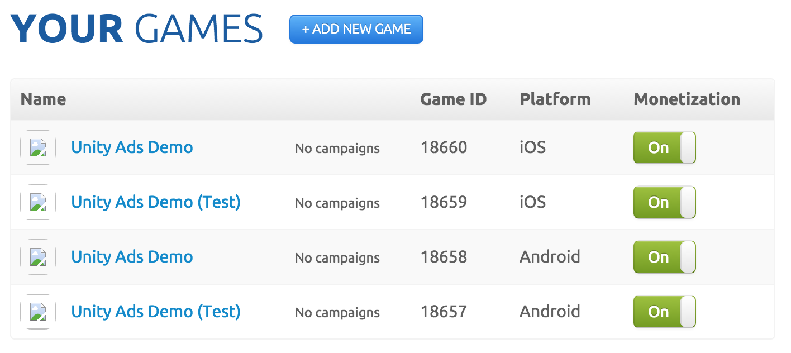The image size is (791, 353).
Task: Open Unity Ads Demo (Test) for Android
Action: pyautogui.click(x=156, y=312)
